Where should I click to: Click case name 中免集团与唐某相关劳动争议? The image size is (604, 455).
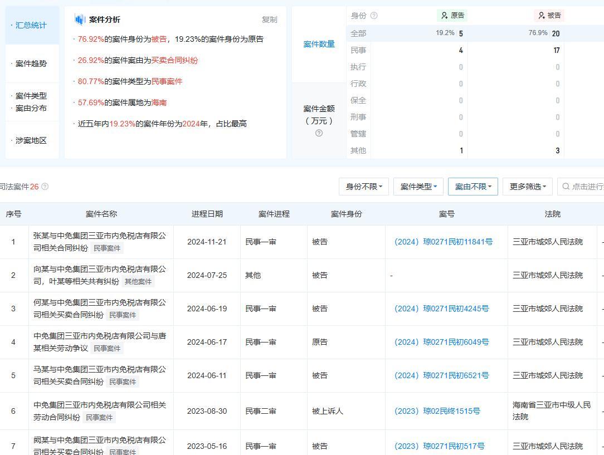pos(99,342)
